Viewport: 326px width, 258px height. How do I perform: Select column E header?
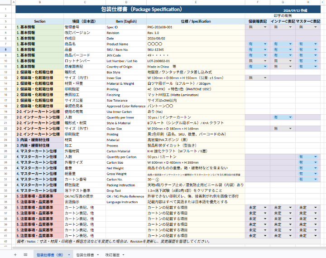pyautogui.click(x=196, y=2)
